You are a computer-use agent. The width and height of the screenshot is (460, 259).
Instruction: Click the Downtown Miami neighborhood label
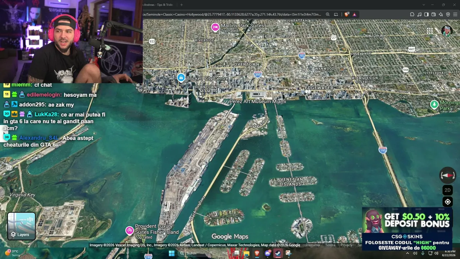coord(206,89)
